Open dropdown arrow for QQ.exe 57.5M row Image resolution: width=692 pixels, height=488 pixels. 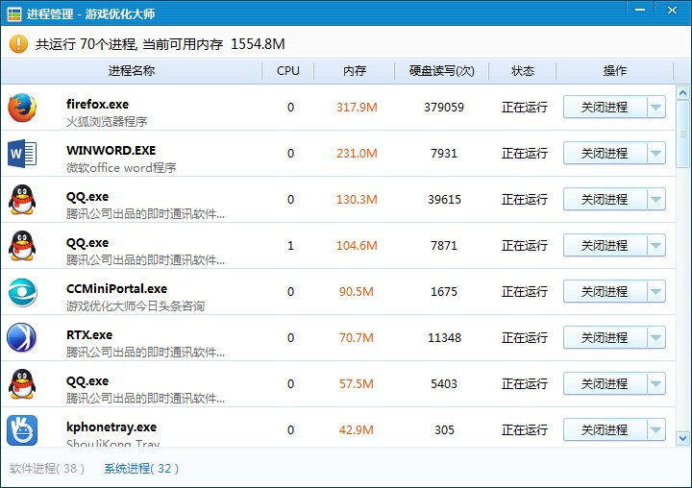pyautogui.click(x=656, y=384)
